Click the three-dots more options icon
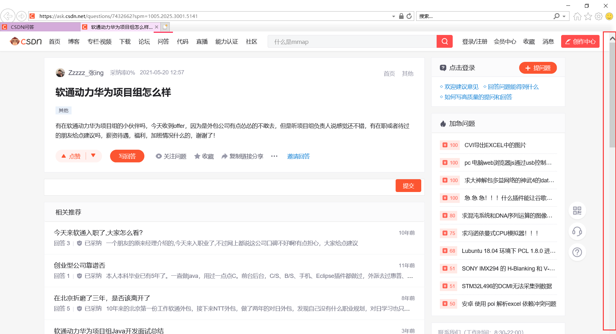Image resolution: width=616 pixels, height=334 pixels. (x=274, y=156)
